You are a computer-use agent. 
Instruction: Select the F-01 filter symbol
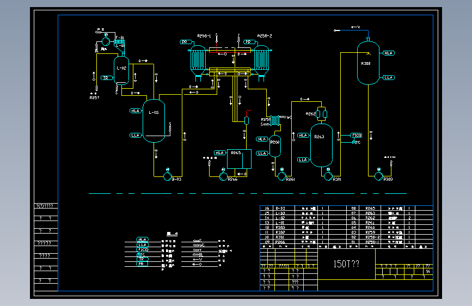pos(120,41)
